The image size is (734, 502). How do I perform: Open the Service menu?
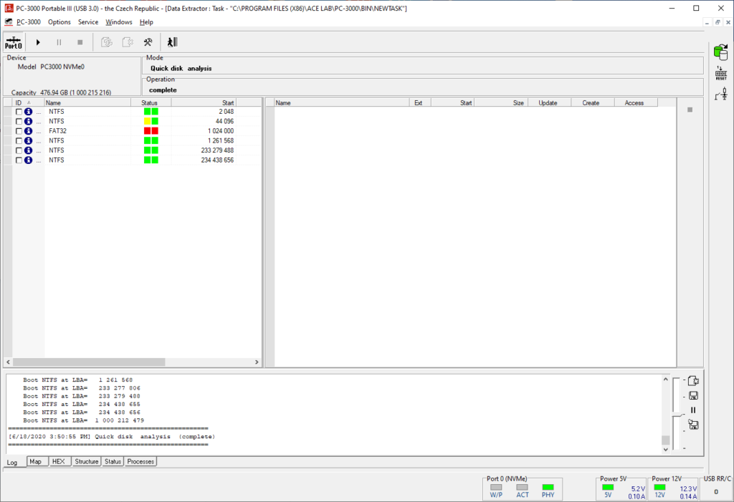point(88,22)
